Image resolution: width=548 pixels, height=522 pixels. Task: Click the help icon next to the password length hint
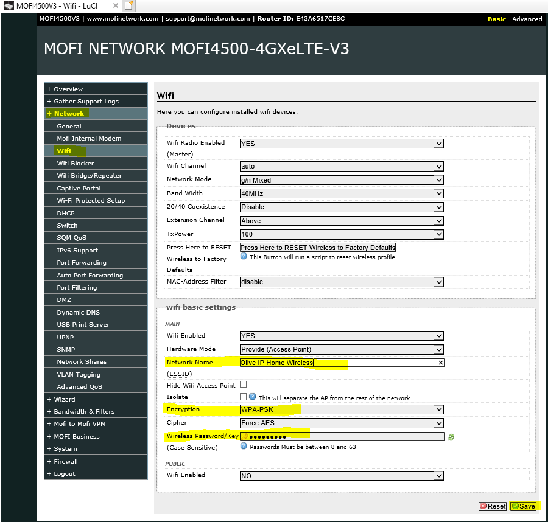244,446
